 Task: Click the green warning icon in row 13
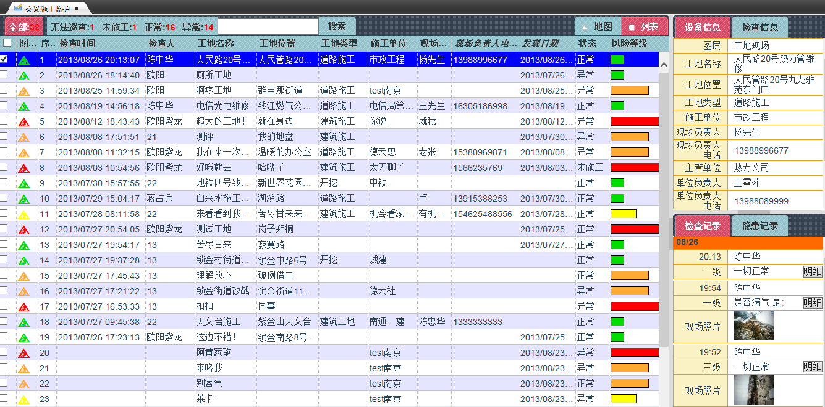tap(24, 245)
